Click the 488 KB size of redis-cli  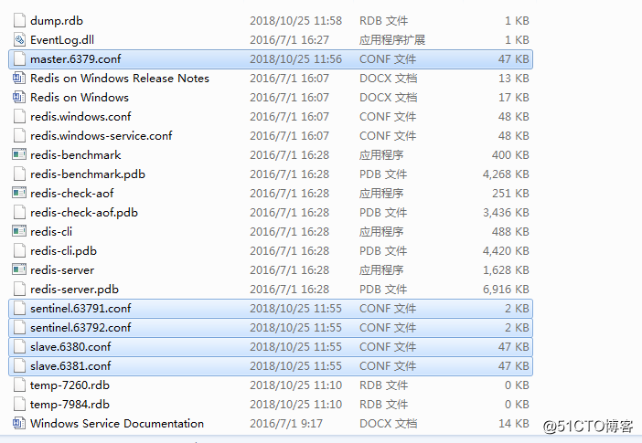pyautogui.click(x=510, y=231)
